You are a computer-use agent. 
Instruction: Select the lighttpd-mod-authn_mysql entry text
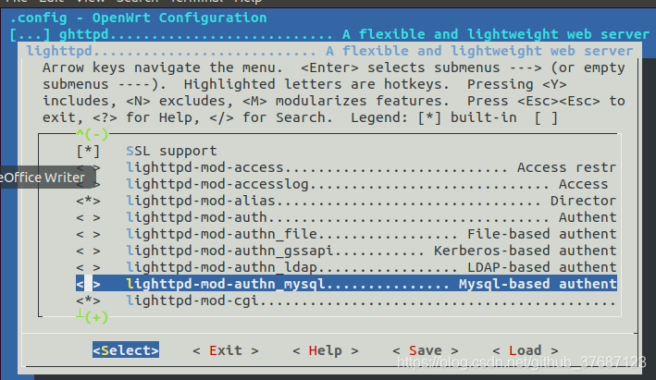tap(226, 284)
